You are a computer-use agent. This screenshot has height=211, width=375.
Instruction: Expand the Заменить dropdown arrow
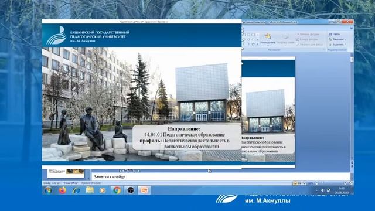tap(346, 39)
